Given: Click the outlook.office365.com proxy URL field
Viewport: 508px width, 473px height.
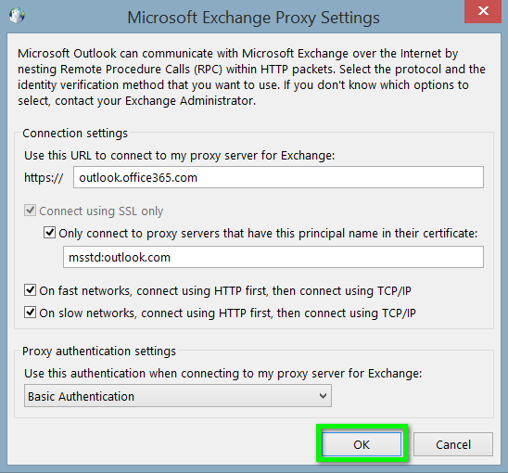Looking at the screenshot, I should pyautogui.click(x=278, y=177).
